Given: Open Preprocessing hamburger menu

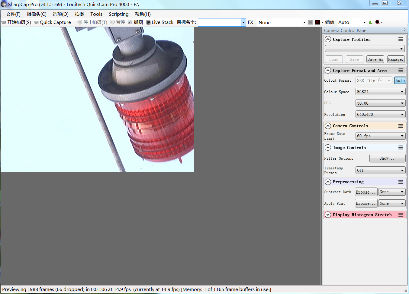Looking at the screenshot, I should (x=401, y=182).
